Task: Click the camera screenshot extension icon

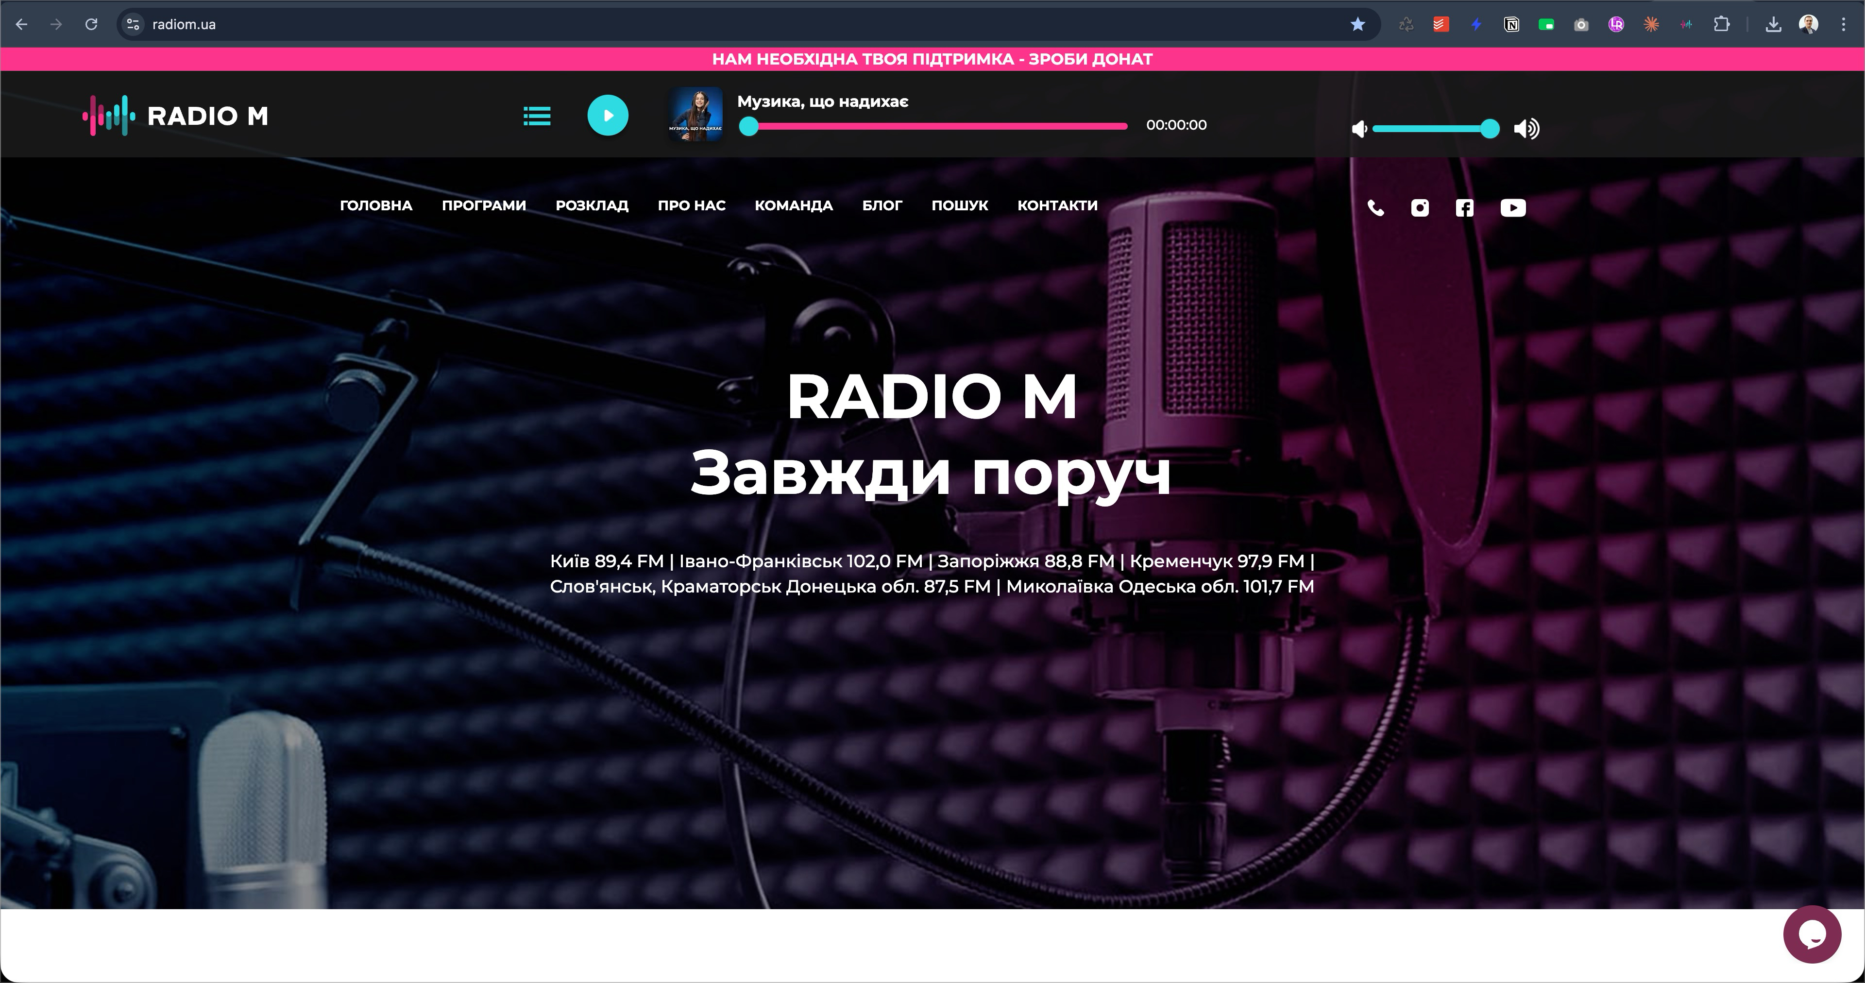Action: click(x=1581, y=25)
